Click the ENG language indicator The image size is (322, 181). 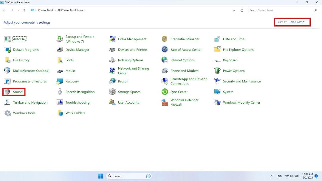click(279, 176)
